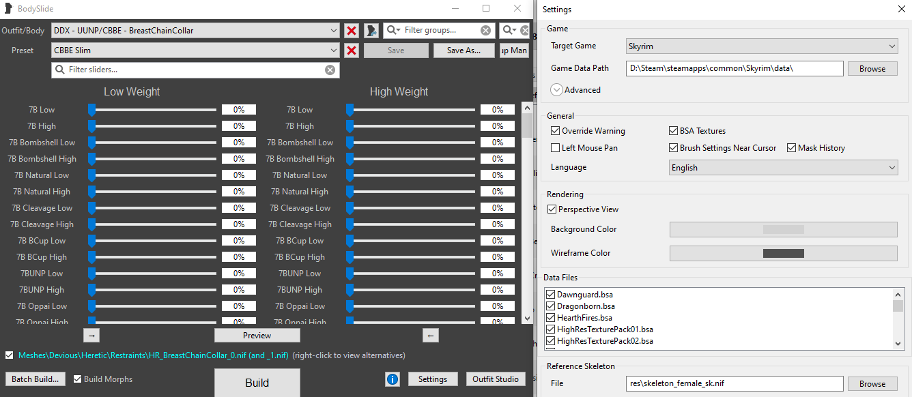Click the '7B Natural High' Low Weight label

pos(42,192)
